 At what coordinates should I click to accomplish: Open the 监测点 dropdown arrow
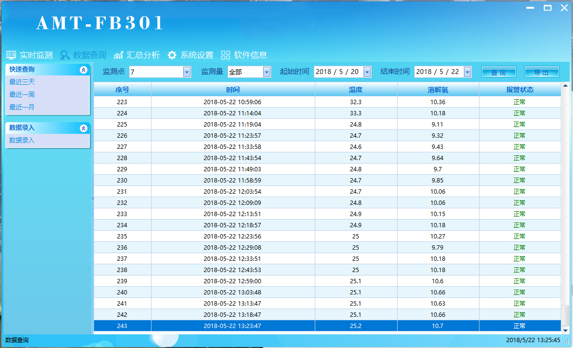tap(187, 72)
